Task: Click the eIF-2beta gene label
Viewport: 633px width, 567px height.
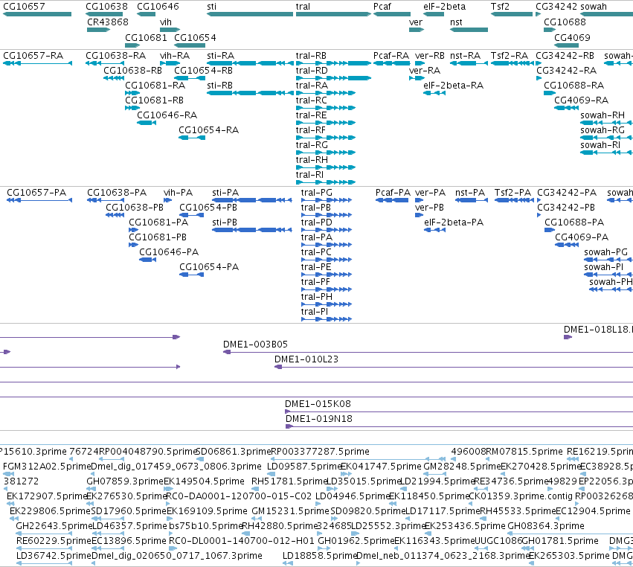Action: pyautogui.click(x=445, y=7)
